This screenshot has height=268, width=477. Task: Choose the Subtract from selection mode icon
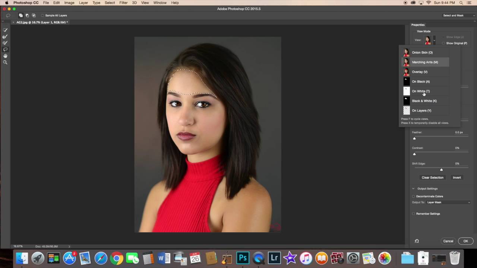(x=27, y=15)
